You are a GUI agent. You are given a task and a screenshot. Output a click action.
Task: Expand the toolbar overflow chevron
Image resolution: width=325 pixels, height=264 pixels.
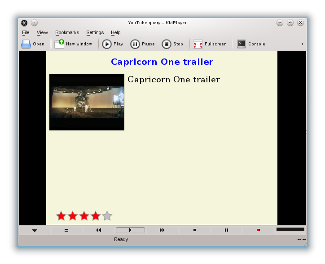coord(303,44)
